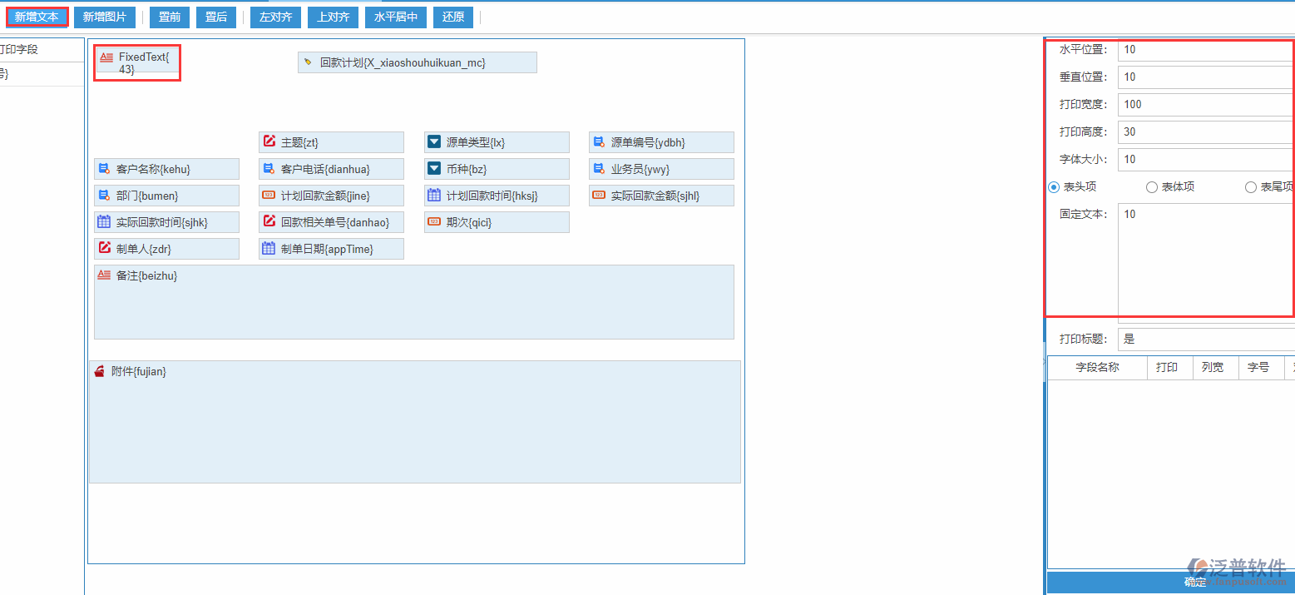Click the 打印宽度 input field
1295x595 pixels.
click(1206, 105)
